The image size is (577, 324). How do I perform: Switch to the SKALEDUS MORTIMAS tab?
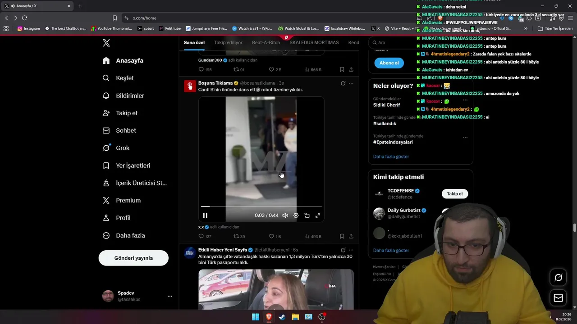pos(314,42)
